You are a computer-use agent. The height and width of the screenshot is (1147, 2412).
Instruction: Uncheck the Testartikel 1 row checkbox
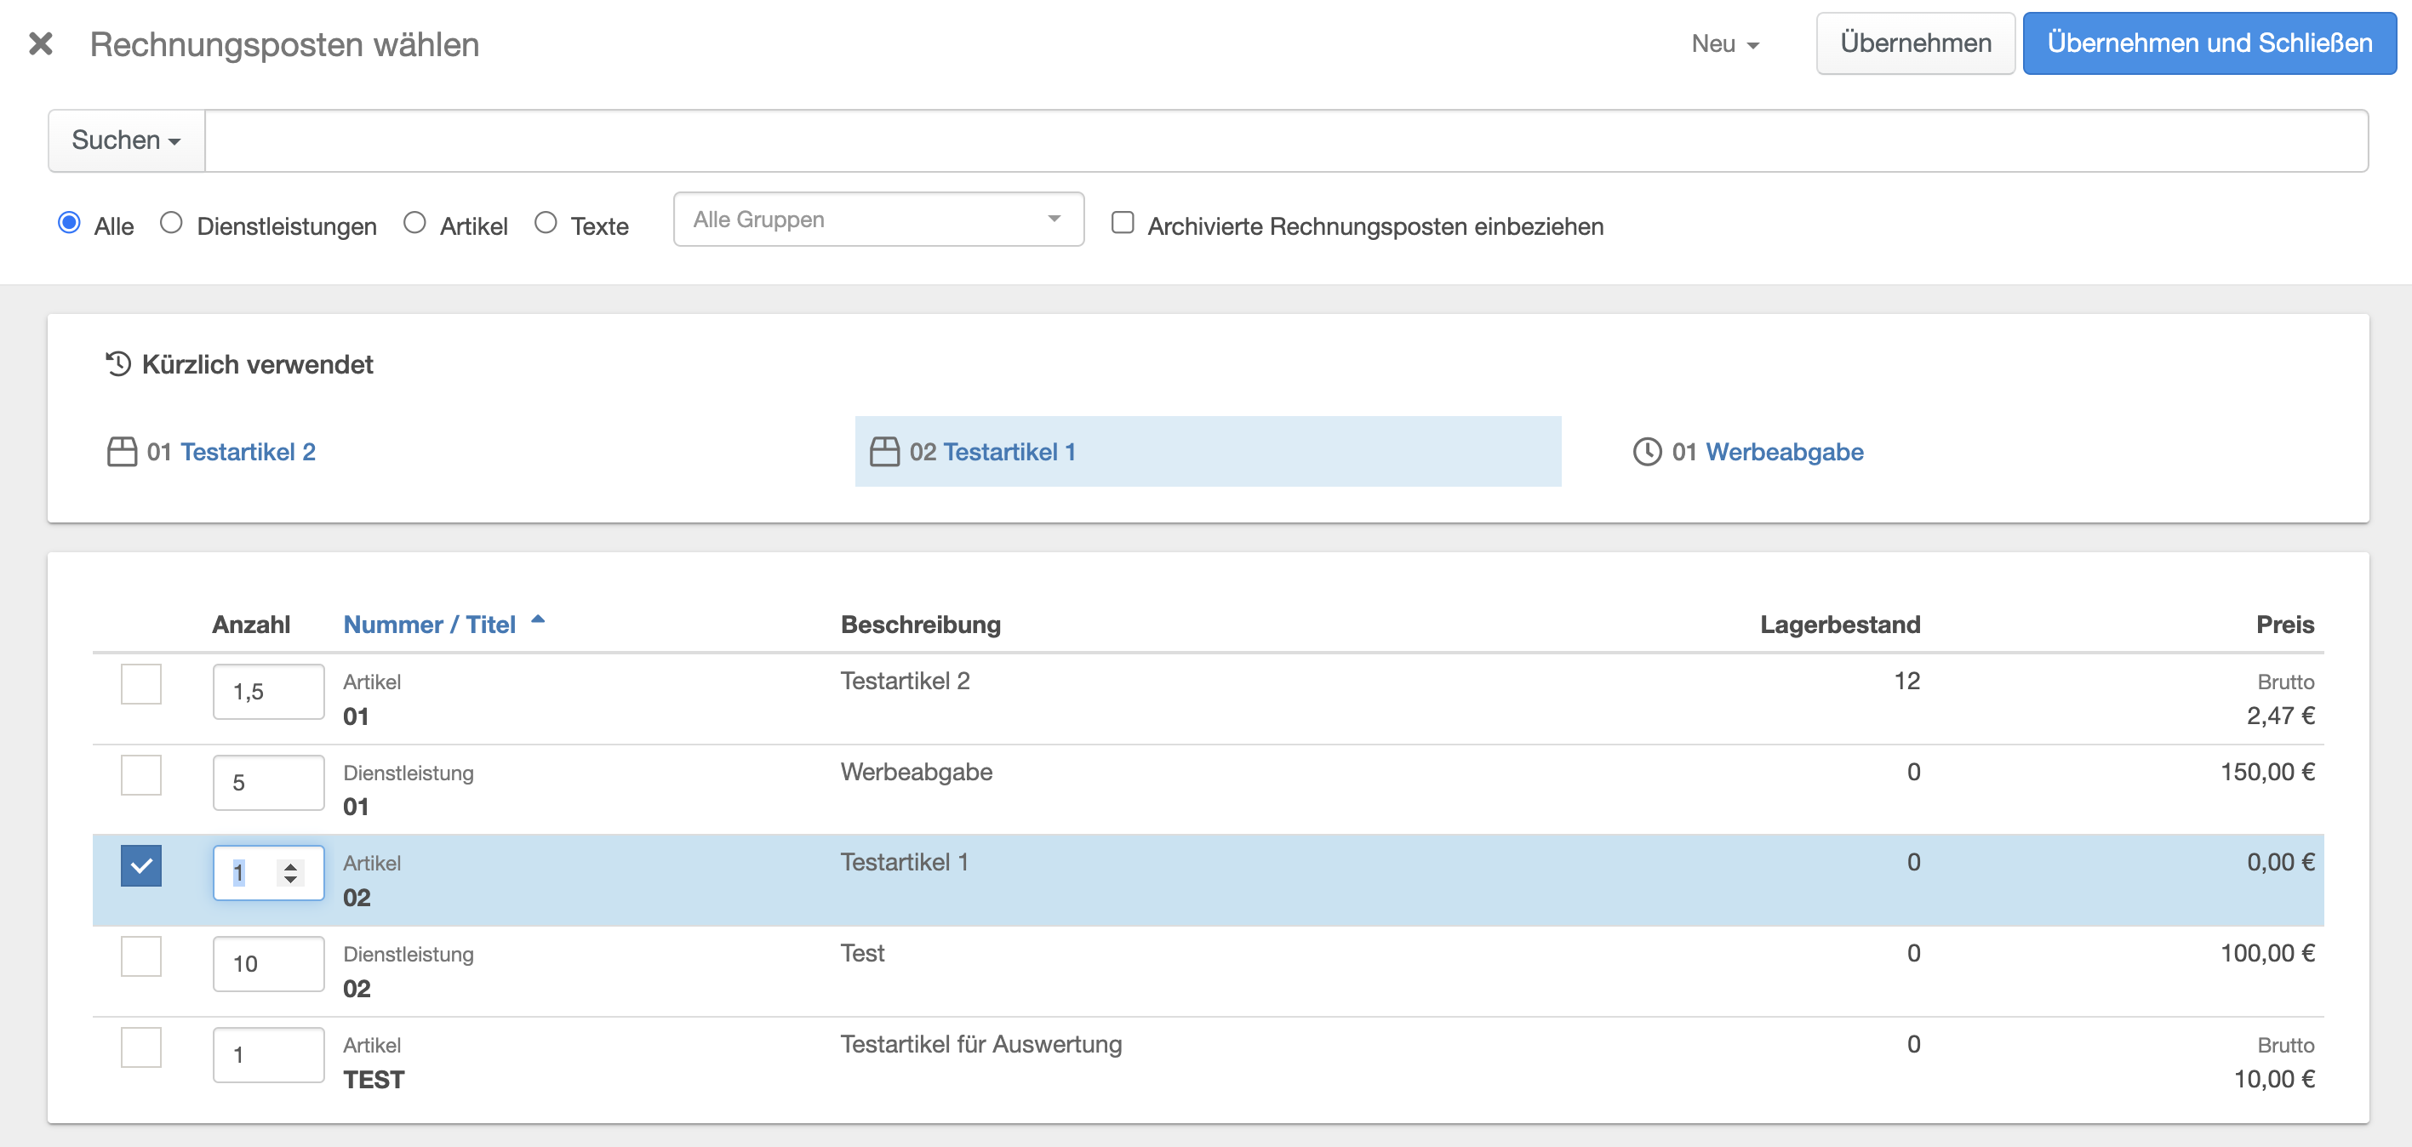click(x=141, y=865)
